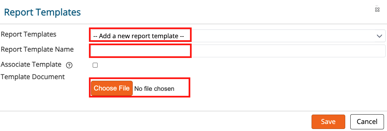Screen dimensions: 387x131
Task: Enable the Associate Template checkbox
Action: 95,65
